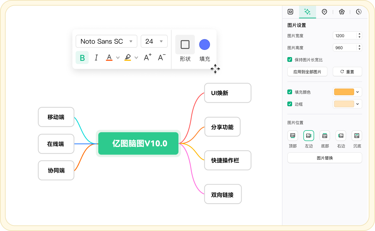Viewport: 375px width, 231px height.
Task: Set image position to 顶部
Action: click(x=293, y=135)
